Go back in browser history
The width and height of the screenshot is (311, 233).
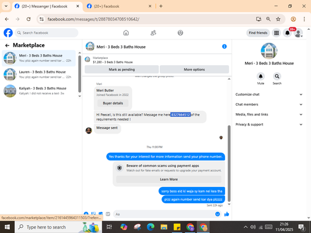(7, 19)
